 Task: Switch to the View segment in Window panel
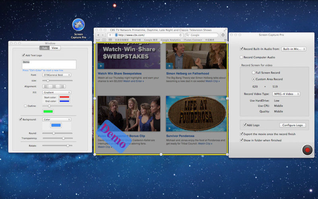click(55, 48)
